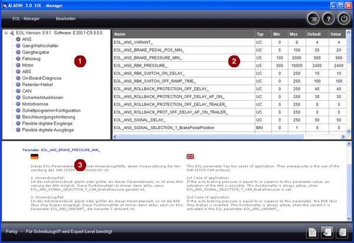Image resolution: width=354 pixels, height=243 pixels.
Task: Click Value cell of EOL_ANS_RBK_PRESSURE_ row
Action: point(337,65)
